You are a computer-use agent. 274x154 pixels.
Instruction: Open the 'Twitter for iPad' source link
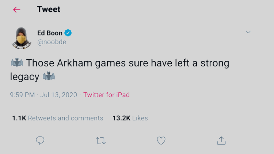[x=106, y=95]
